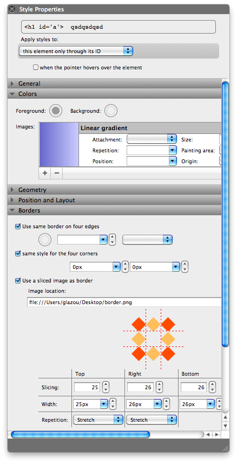Disable 'Use a sliced image as border'
237x463 pixels.
tap(18, 280)
